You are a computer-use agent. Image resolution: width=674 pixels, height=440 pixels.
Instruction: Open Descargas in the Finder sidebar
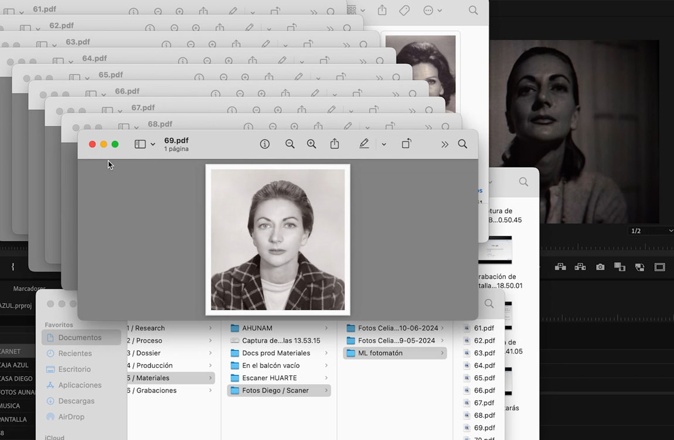tap(76, 401)
